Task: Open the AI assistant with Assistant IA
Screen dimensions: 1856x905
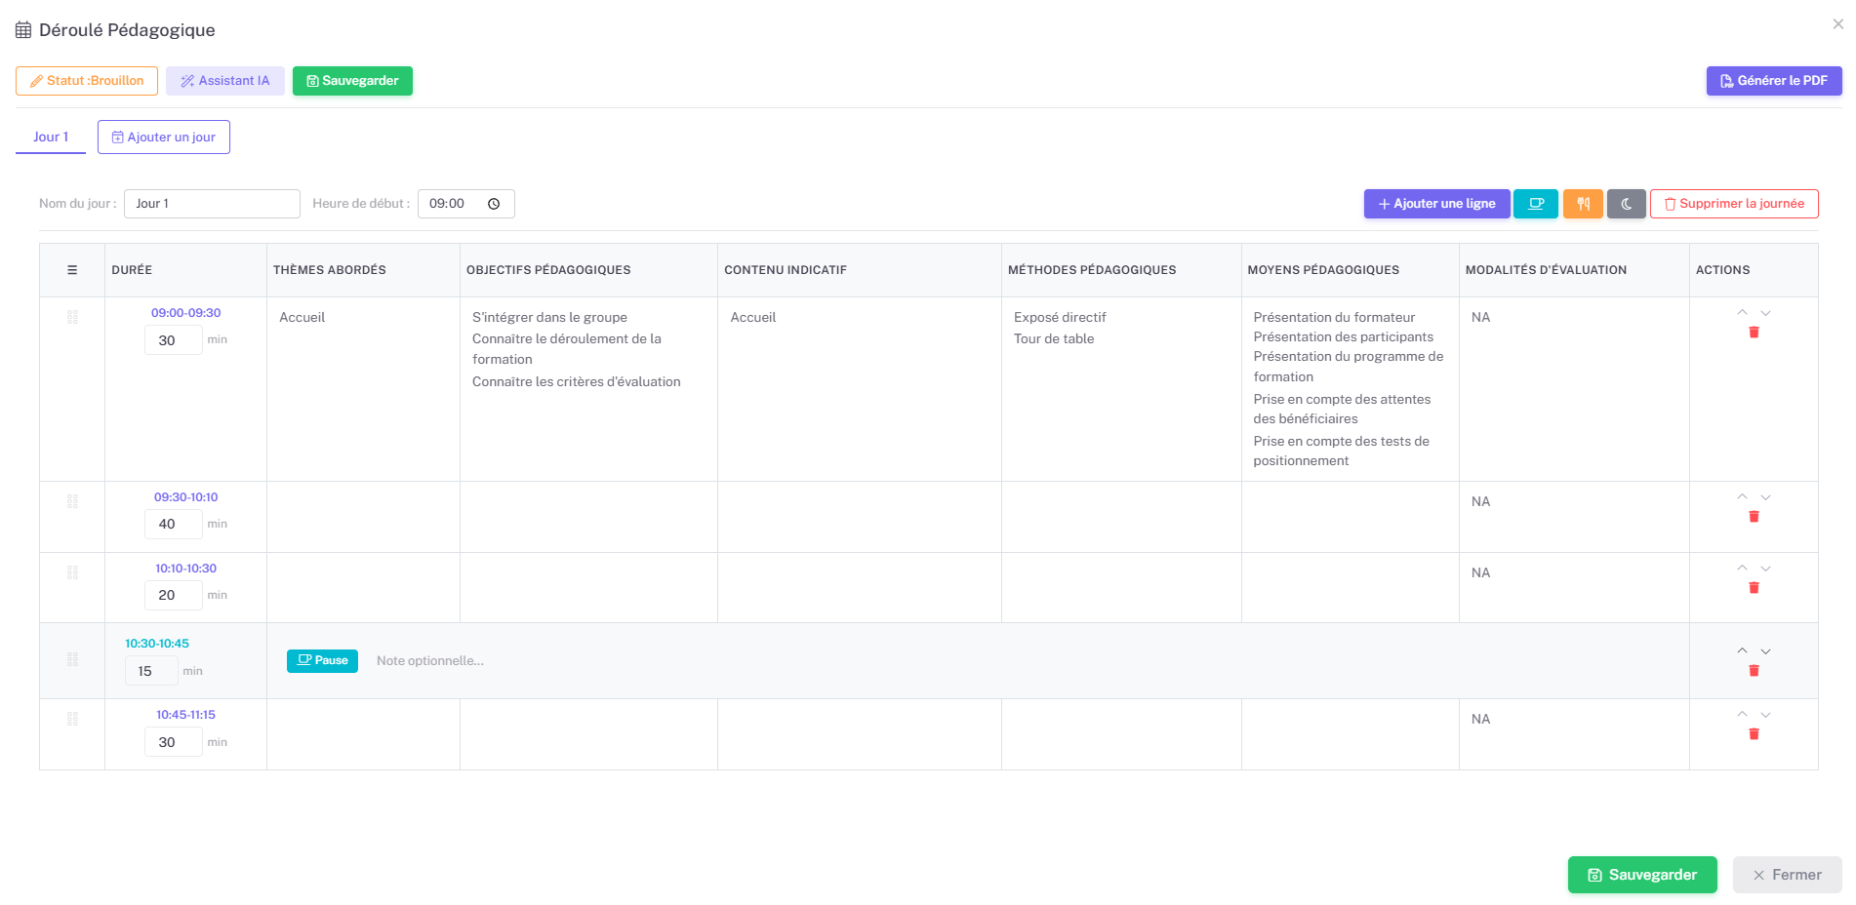Action: [225, 80]
